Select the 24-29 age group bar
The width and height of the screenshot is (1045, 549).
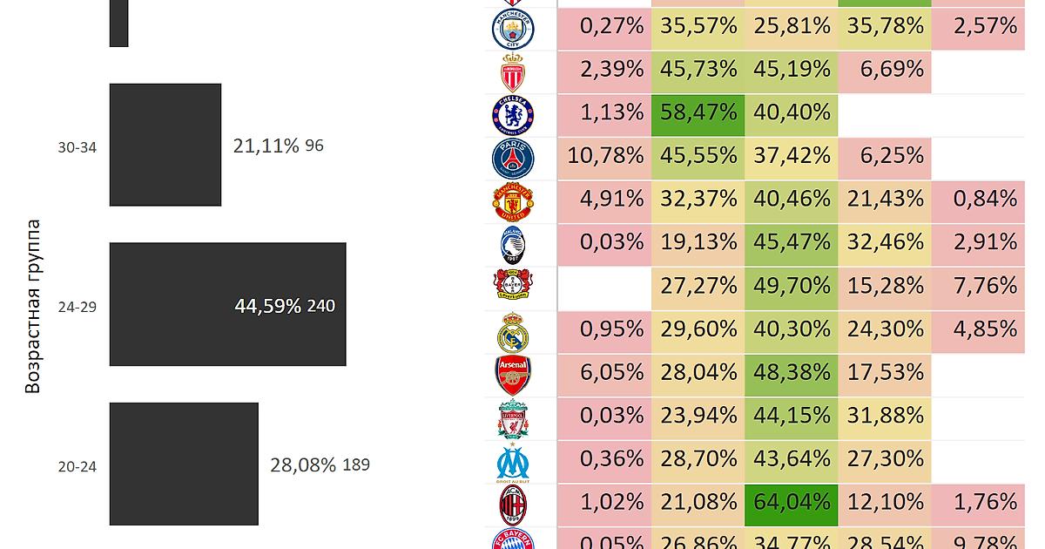click(227, 304)
